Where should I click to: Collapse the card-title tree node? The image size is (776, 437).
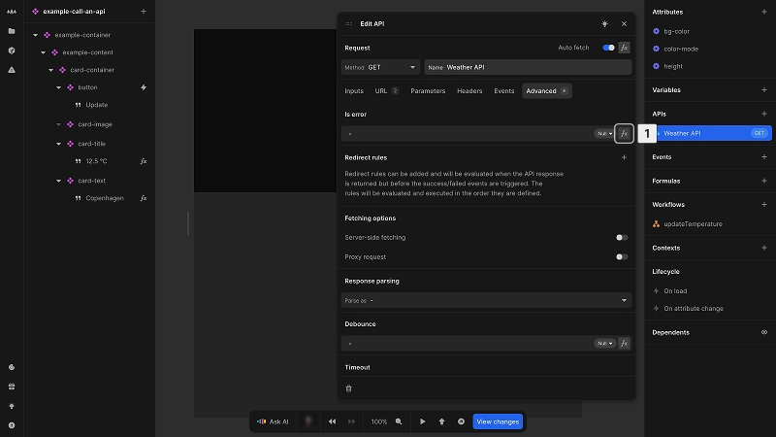[x=58, y=144]
